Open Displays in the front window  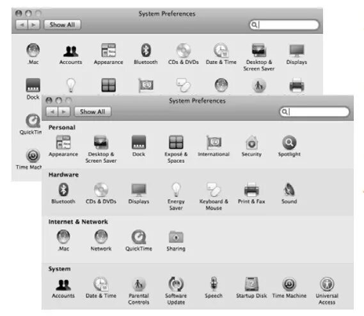pyautogui.click(x=139, y=194)
